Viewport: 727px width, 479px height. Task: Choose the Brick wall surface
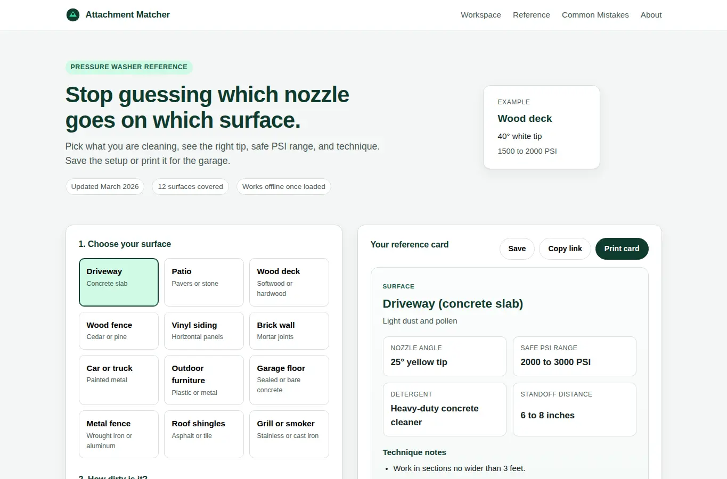pos(289,331)
